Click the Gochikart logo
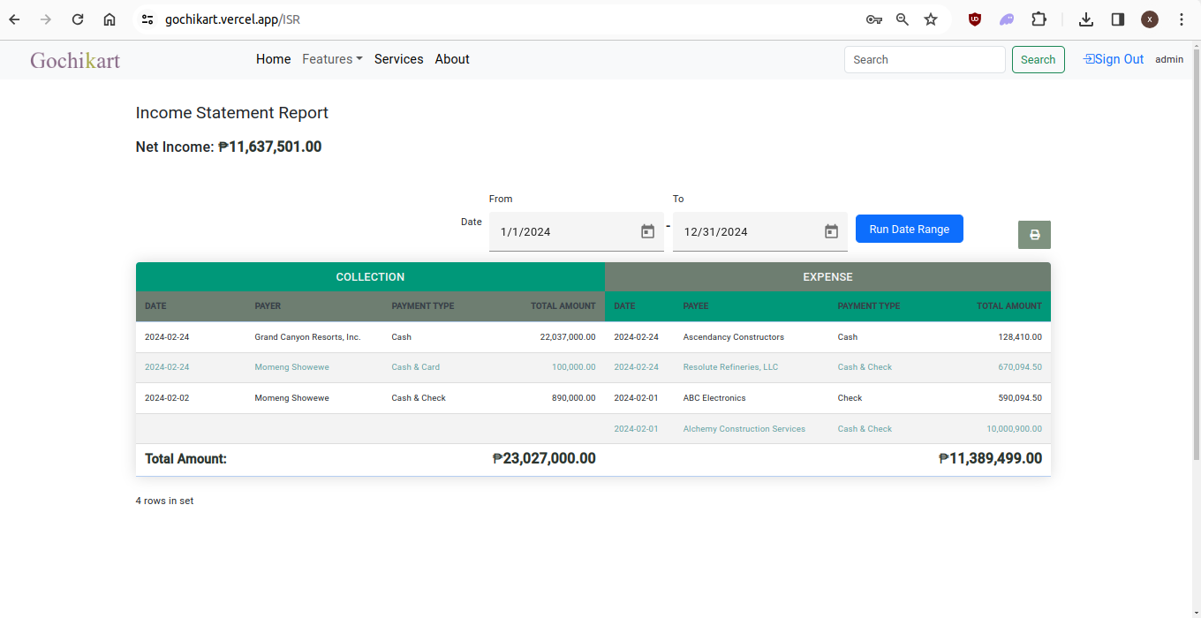This screenshot has width=1201, height=618. coord(75,60)
